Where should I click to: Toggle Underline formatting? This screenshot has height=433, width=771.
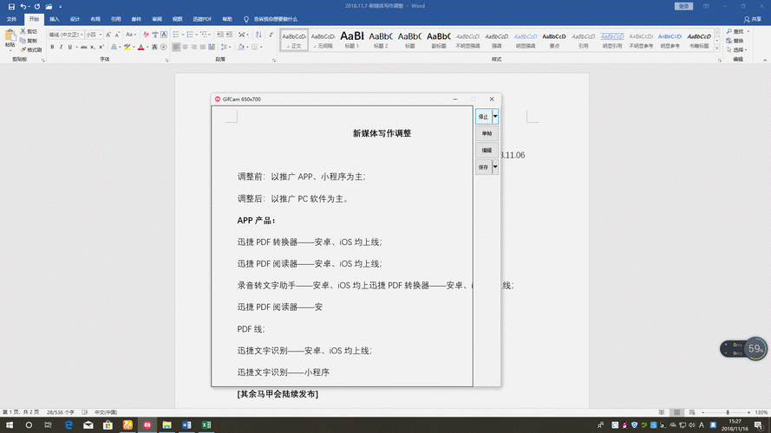tap(70, 47)
